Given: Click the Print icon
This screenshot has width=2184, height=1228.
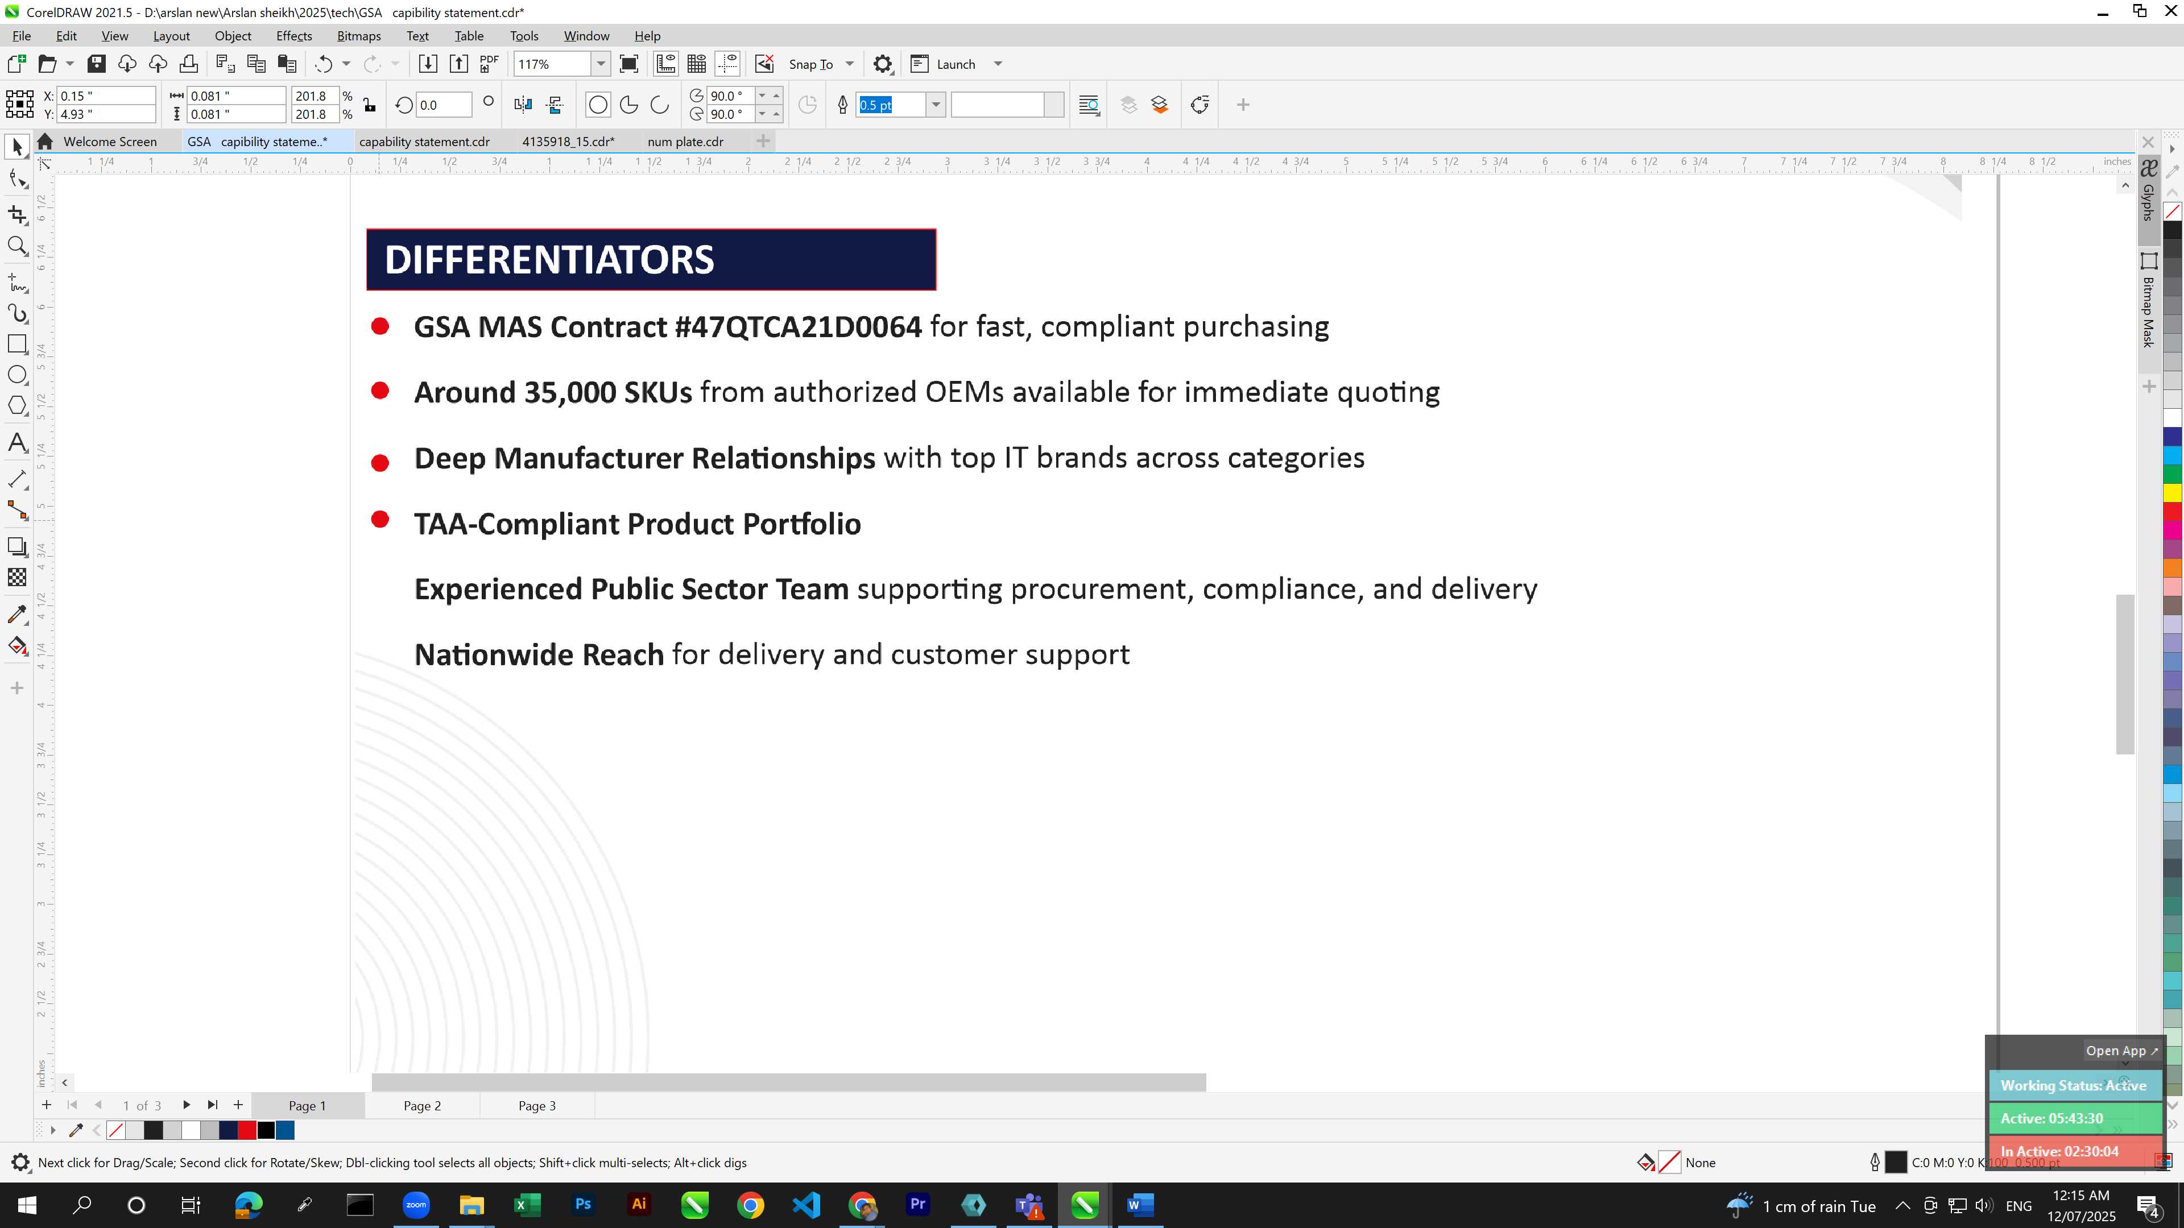Looking at the screenshot, I should (x=188, y=64).
